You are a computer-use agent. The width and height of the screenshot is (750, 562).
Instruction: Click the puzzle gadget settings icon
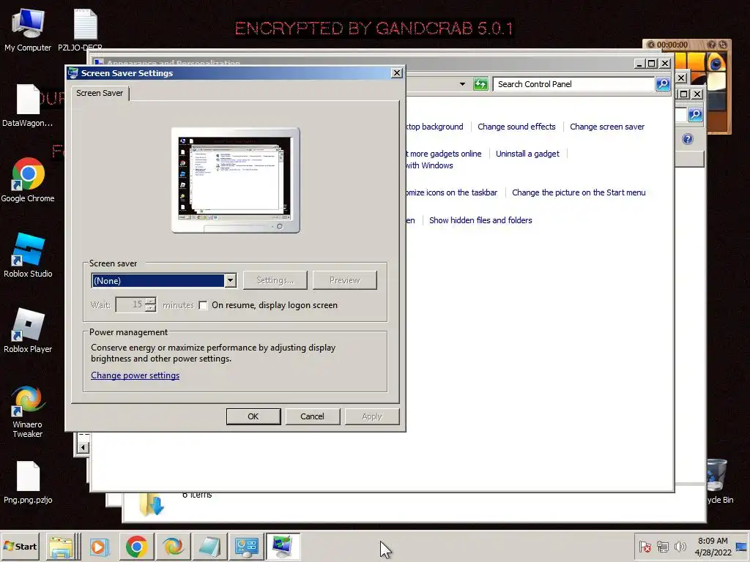pyautogui.click(x=723, y=45)
